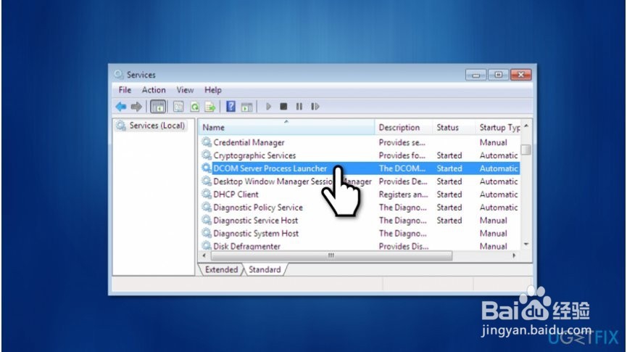This screenshot has width=627, height=352.
Task: Toggle Show/Hide Console Tree icon
Action: 158,107
